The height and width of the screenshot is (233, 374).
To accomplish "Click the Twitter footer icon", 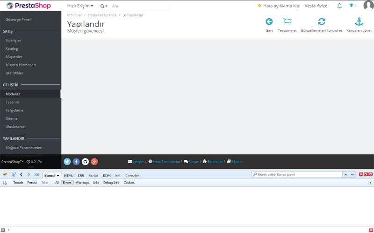I will [x=67, y=162].
